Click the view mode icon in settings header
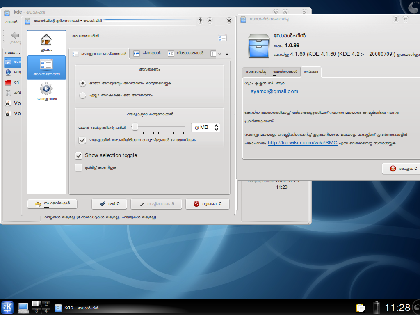The height and width of the screenshot is (315, 420). tap(222, 38)
